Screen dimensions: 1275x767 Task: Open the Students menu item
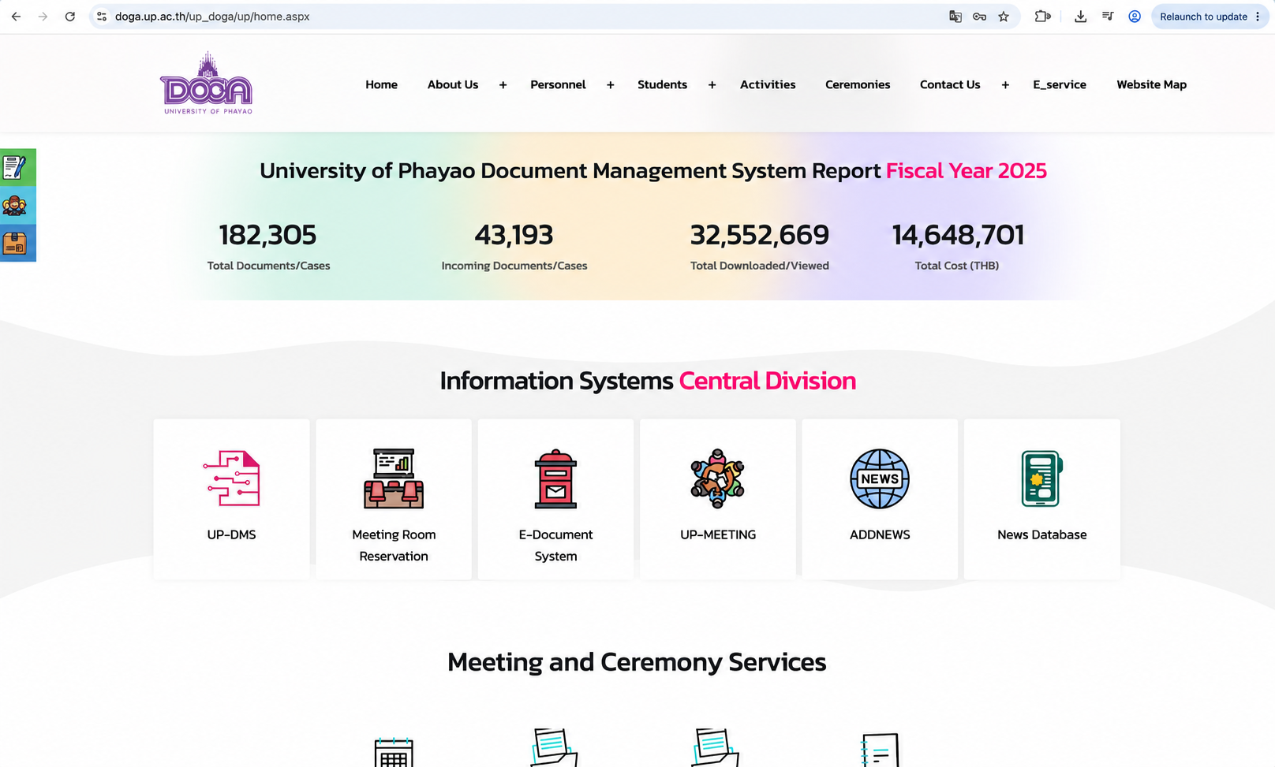pos(662,84)
